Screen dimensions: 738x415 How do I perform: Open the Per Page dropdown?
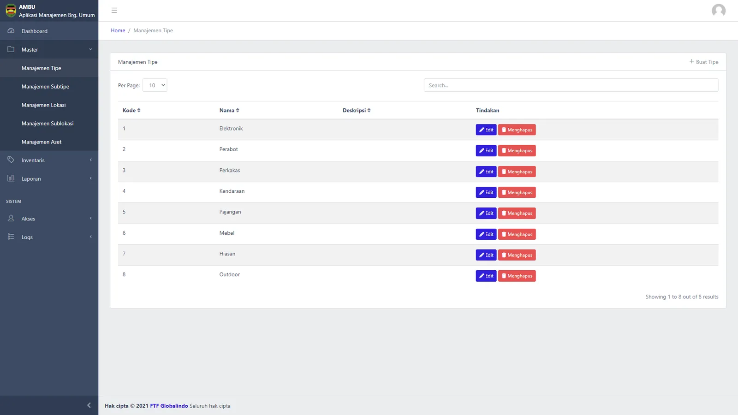[155, 85]
